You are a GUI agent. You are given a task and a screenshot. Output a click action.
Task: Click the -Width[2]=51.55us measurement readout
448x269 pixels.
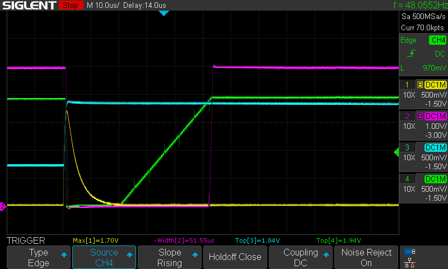(184, 240)
